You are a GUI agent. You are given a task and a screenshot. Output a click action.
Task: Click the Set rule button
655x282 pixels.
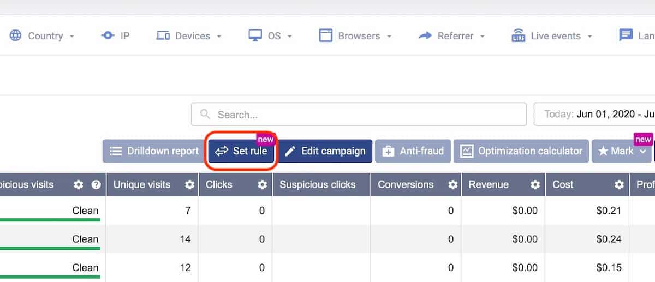(x=242, y=151)
